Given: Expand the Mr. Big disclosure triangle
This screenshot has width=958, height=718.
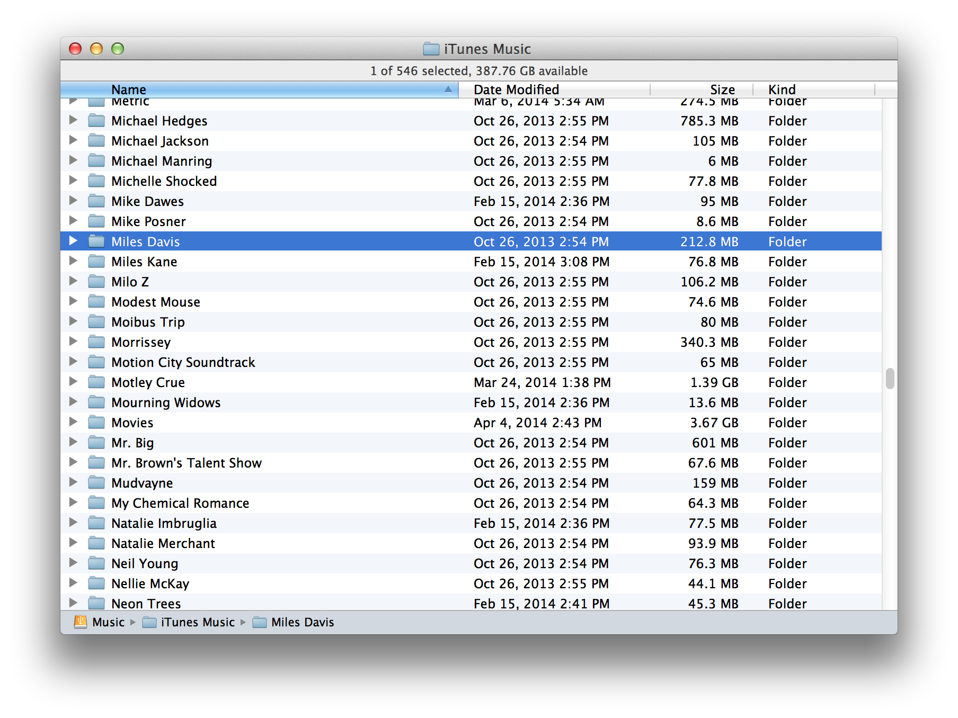Looking at the screenshot, I should pyautogui.click(x=73, y=442).
